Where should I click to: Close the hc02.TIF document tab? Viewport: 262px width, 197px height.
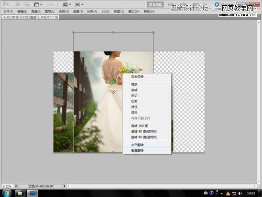[x=57, y=17]
